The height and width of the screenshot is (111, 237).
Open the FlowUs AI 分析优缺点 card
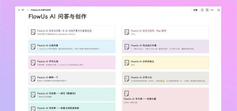pyautogui.click(x=166, y=62)
